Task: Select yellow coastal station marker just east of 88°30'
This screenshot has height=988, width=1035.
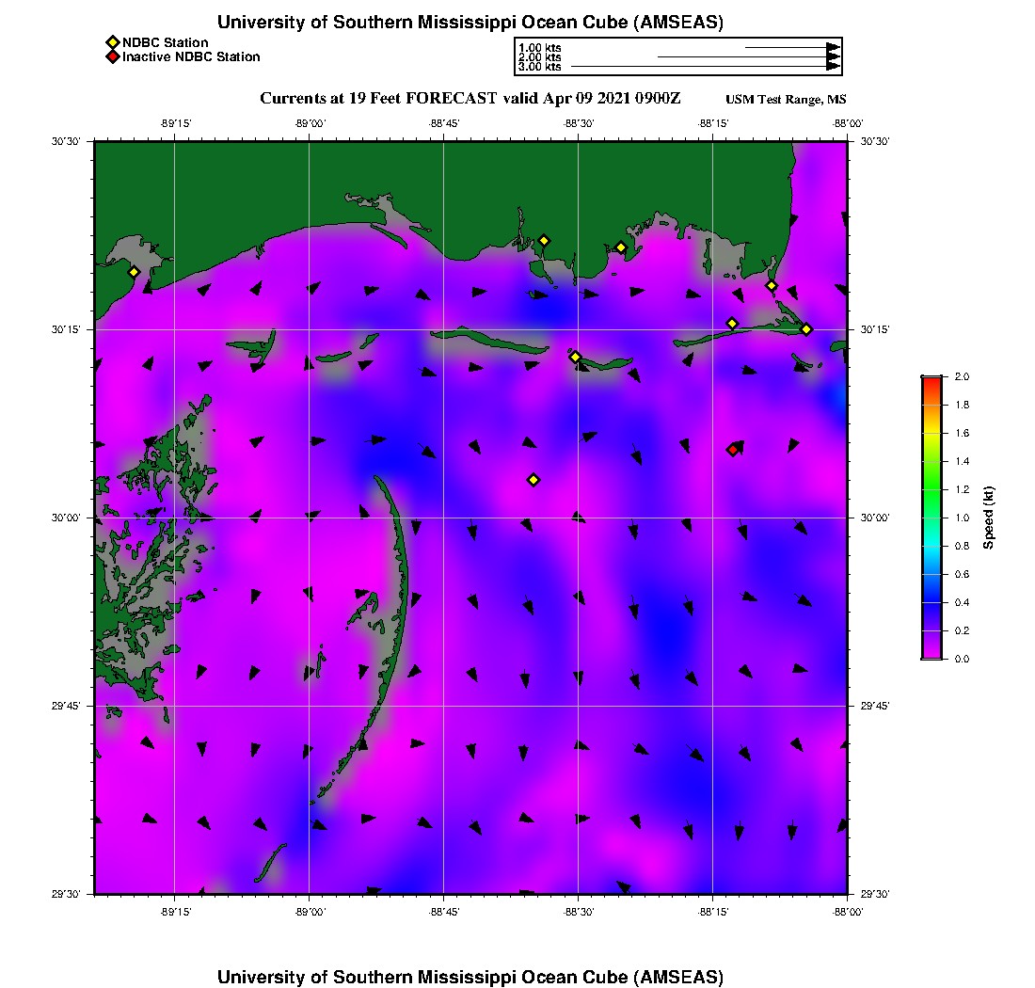Action: click(621, 247)
